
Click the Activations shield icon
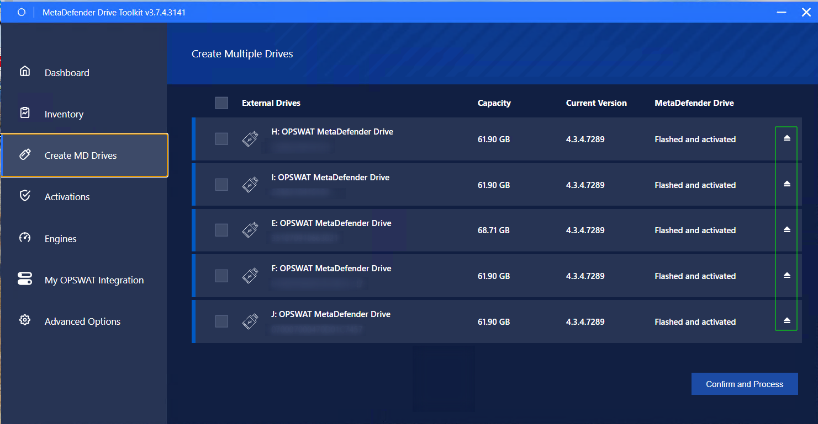point(25,196)
